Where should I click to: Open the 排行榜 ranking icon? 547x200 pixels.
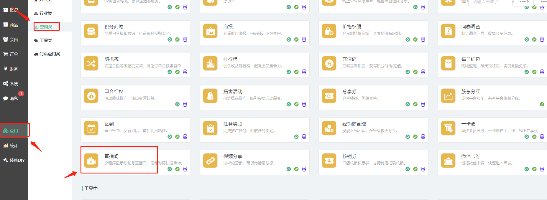pyautogui.click(x=210, y=64)
